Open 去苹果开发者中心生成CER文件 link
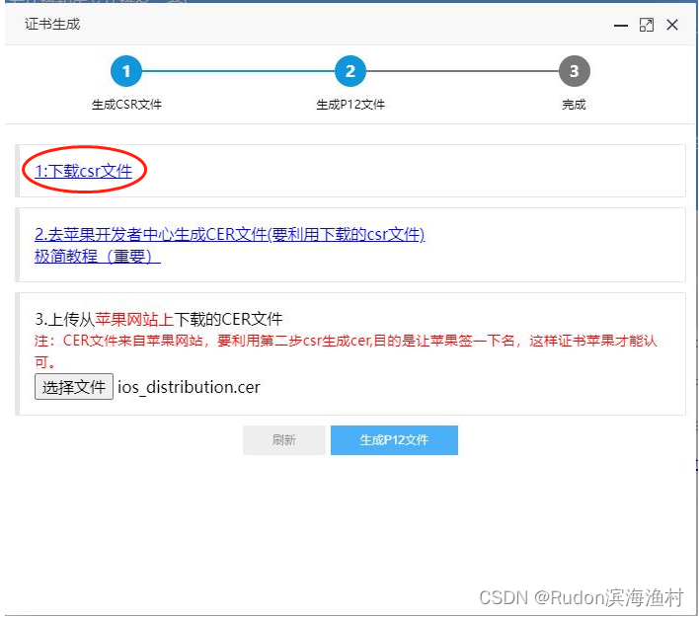Viewport: 699px width, 617px height. pos(230,234)
